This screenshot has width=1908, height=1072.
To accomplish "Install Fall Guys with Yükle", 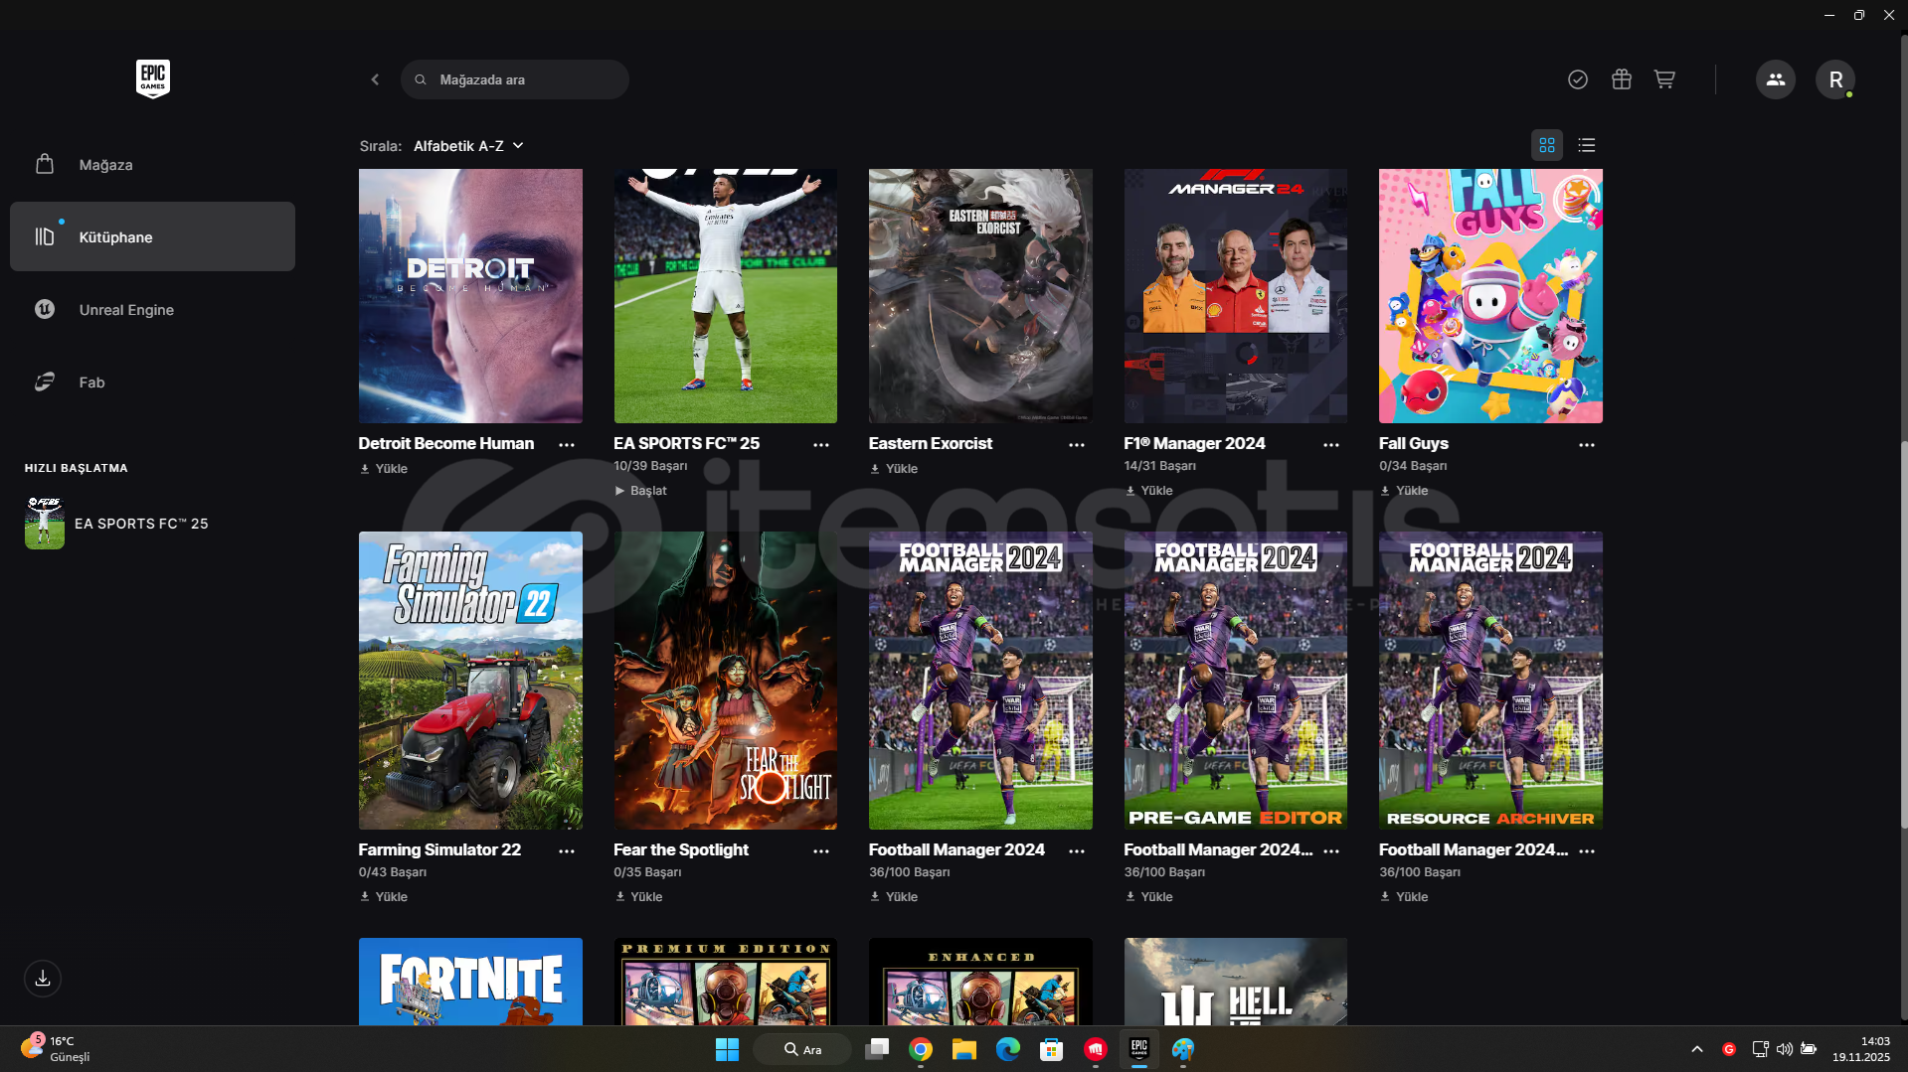I will coord(1404,491).
